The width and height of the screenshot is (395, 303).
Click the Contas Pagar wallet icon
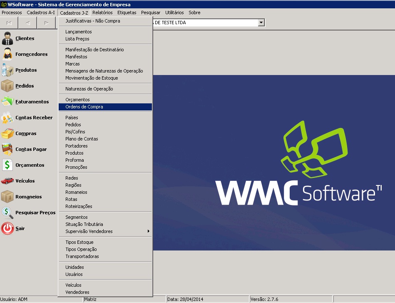coord(7,149)
